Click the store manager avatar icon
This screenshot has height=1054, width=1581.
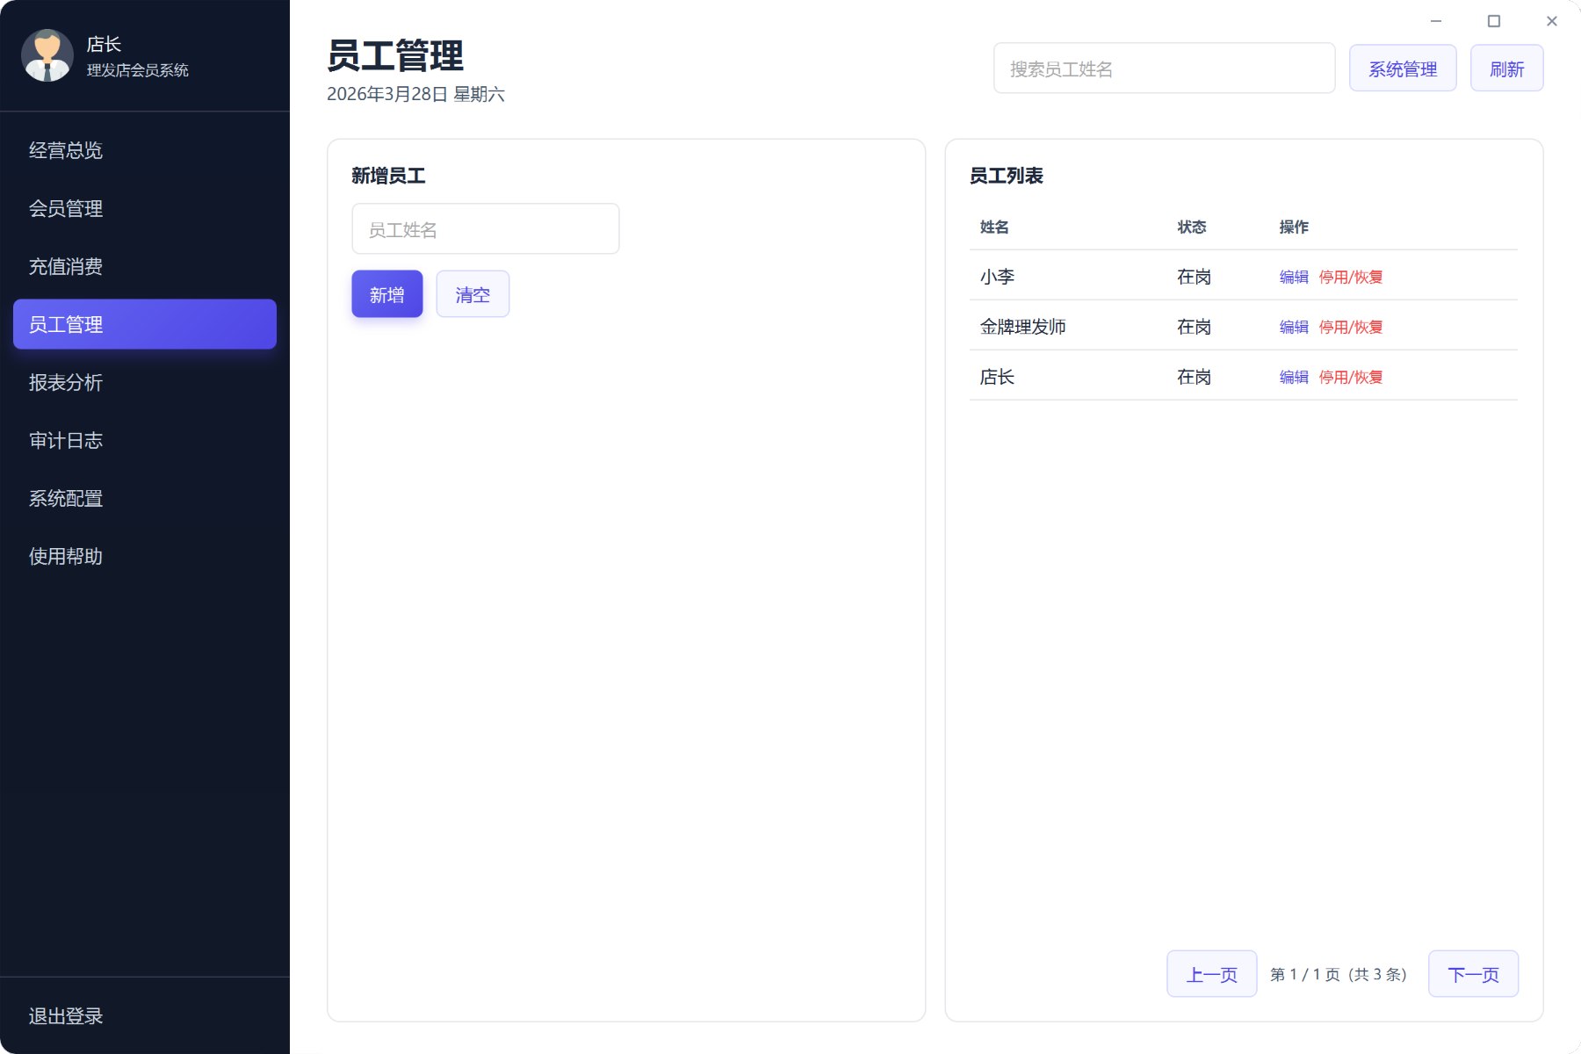click(x=47, y=55)
